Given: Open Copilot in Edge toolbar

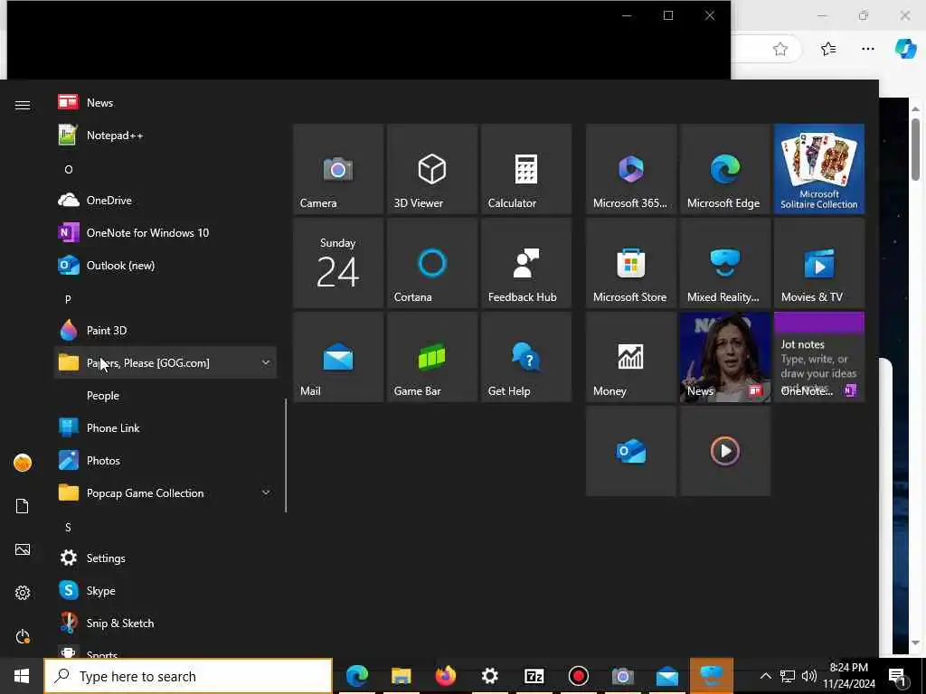Looking at the screenshot, I should pyautogui.click(x=905, y=49).
